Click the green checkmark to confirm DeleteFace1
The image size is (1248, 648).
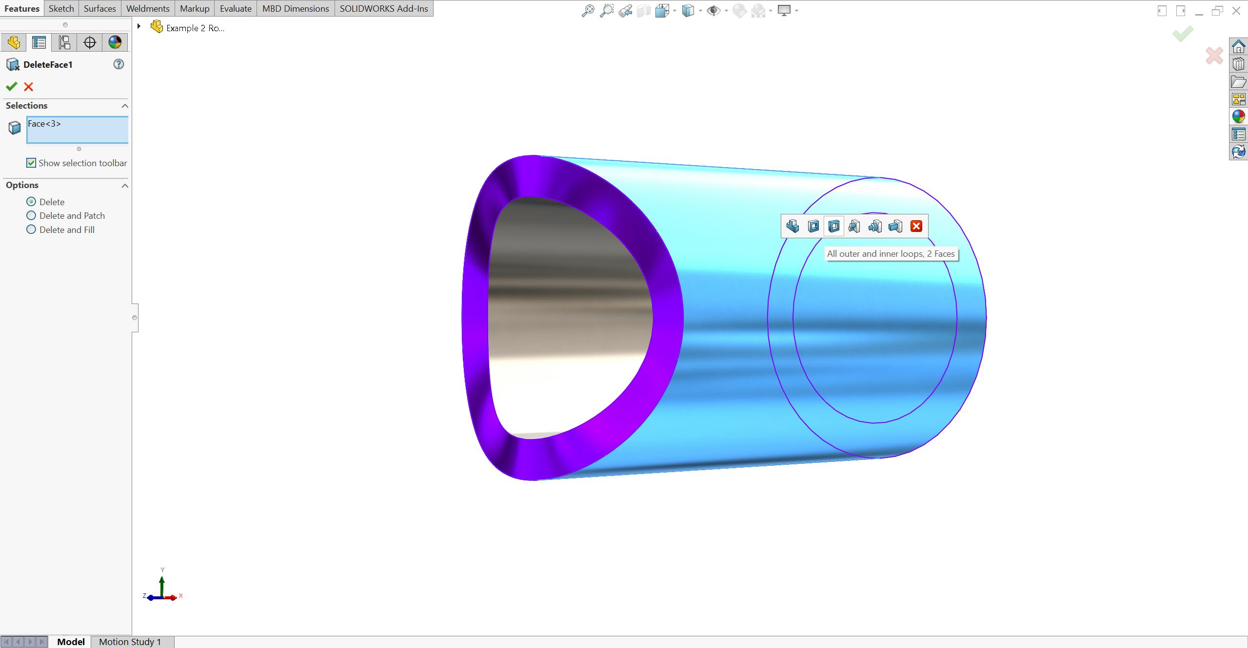[12, 86]
